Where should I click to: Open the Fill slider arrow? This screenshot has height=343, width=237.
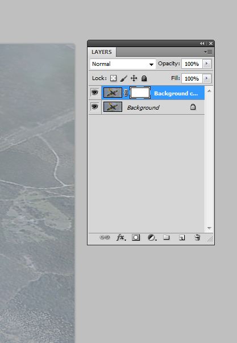[x=206, y=78]
